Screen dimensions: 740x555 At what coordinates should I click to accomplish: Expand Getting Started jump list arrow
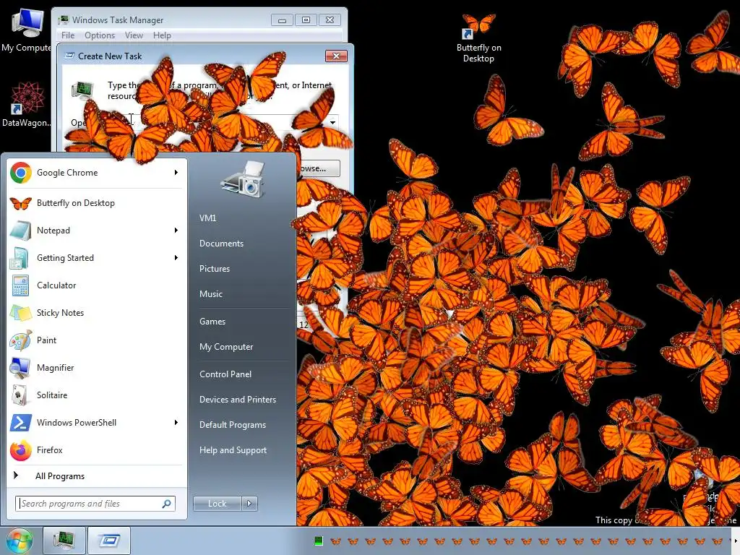tap(176, 258)
